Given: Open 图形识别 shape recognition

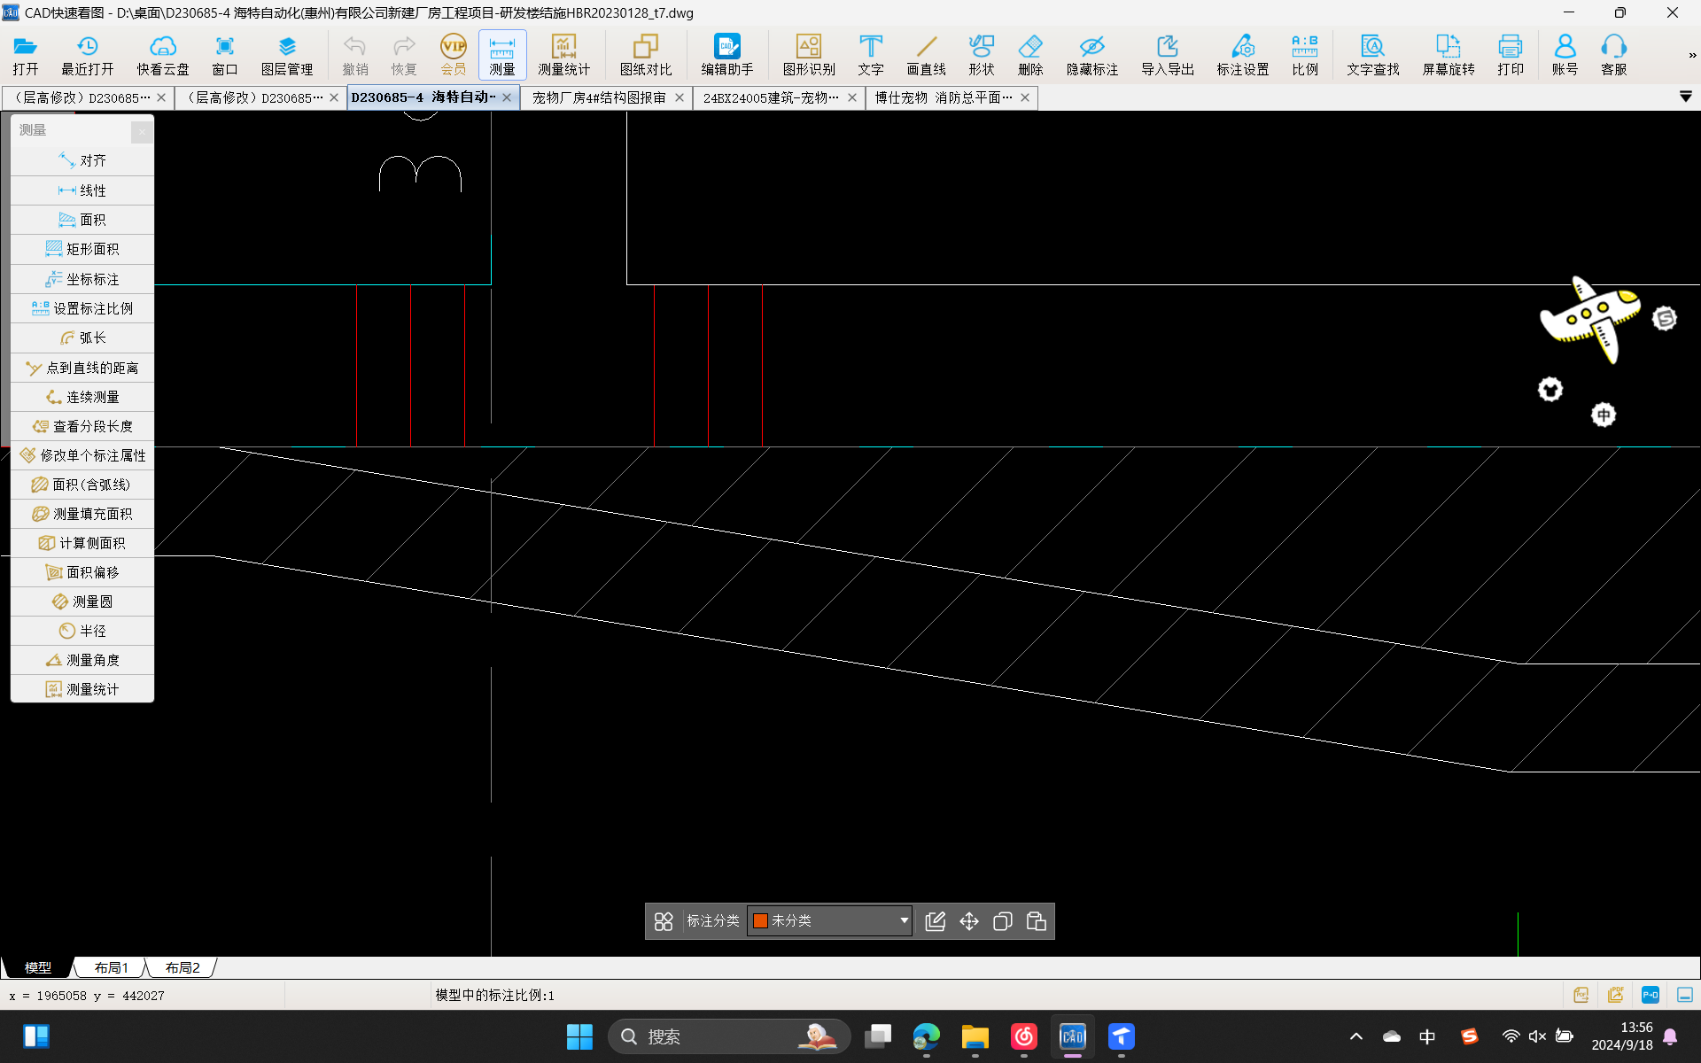Looking at the screenshot, I should pyautogui.click(x=809, y=56).
